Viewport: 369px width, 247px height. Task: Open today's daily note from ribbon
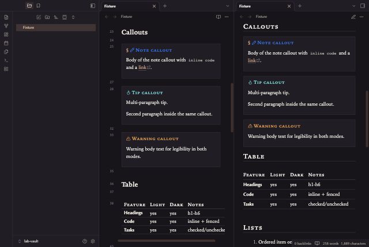[6, 43]
